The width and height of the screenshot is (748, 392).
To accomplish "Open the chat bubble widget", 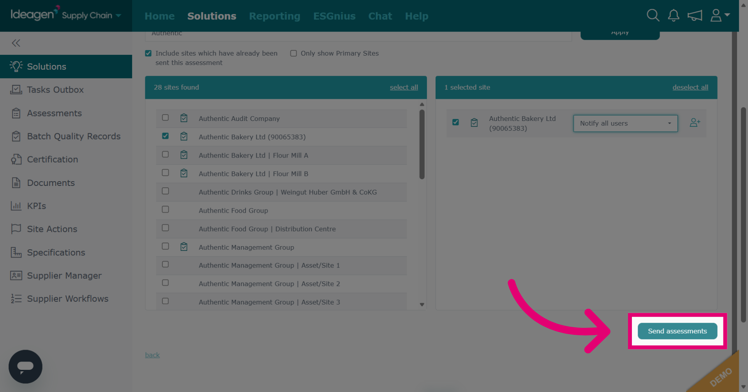I will point(25,366).
